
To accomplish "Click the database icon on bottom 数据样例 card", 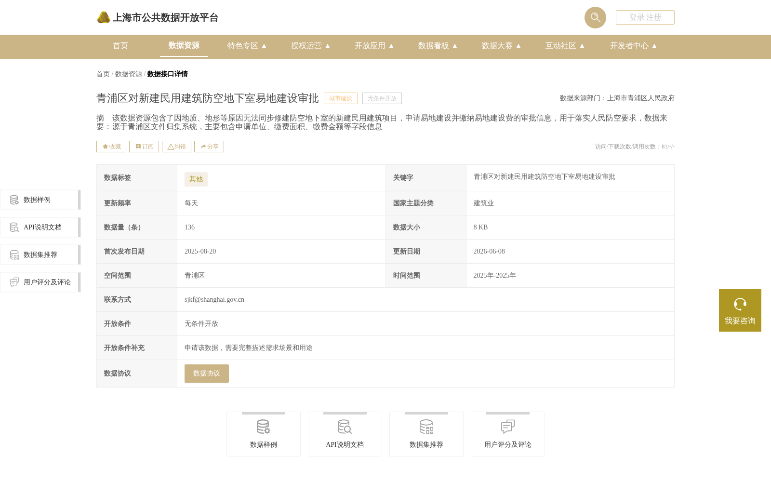I will (x=264, y=427).
